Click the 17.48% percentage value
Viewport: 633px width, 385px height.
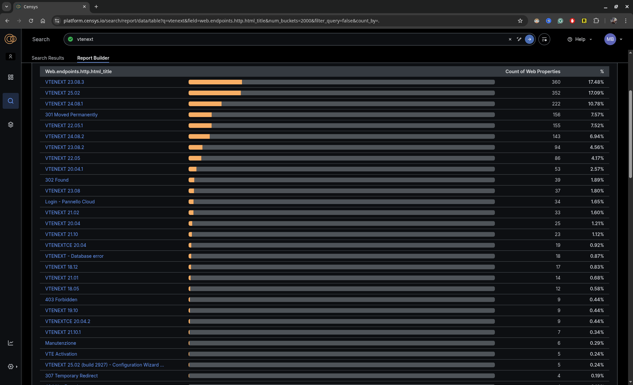coord(596,82)
